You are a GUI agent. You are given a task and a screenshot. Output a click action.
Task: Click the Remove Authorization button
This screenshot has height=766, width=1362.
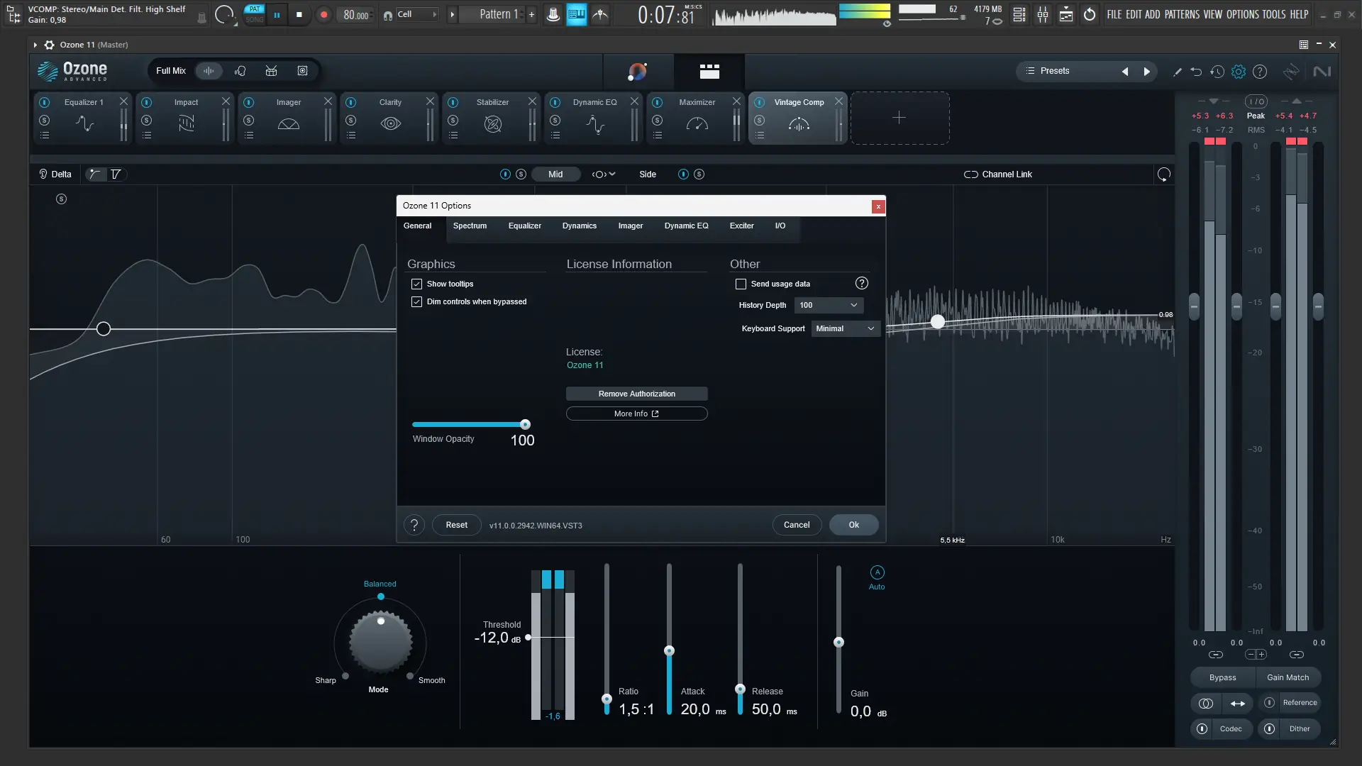pos(636,394)
